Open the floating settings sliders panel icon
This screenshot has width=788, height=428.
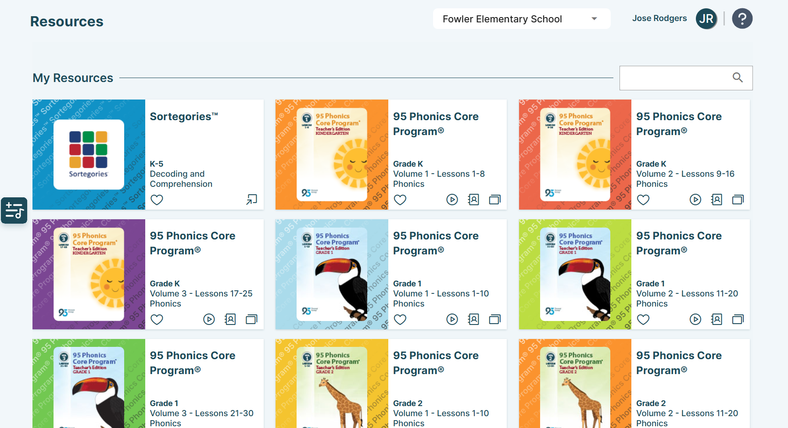pos(14,210)
